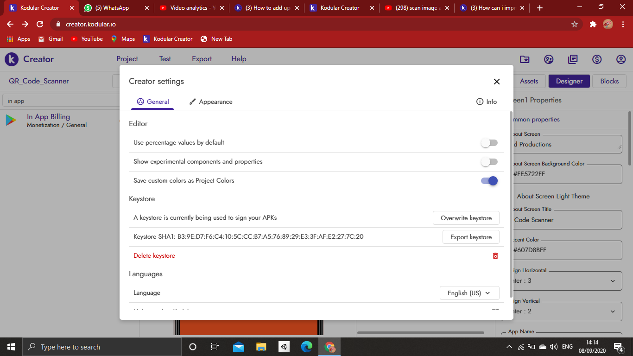Click the Overwrite keystore button
633x356 pixels.
click(x=466, y=218)
